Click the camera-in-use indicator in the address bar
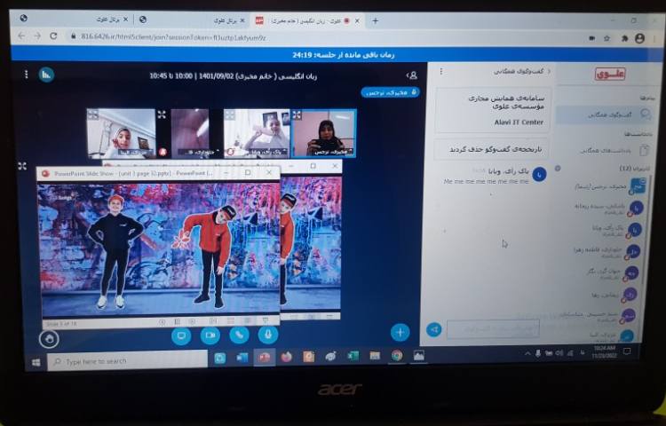Viewport: 666px width, 426px height. [591, 38]
